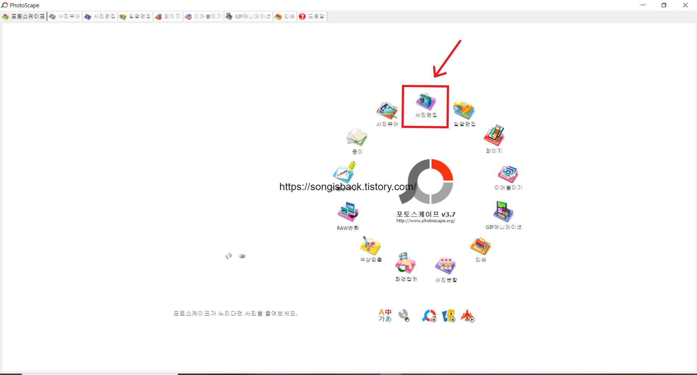Toggle the small eye icon

(242, 256)
